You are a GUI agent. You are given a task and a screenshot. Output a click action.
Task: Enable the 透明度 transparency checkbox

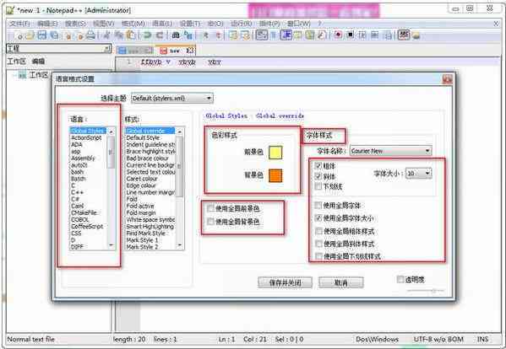click(400, 280)
